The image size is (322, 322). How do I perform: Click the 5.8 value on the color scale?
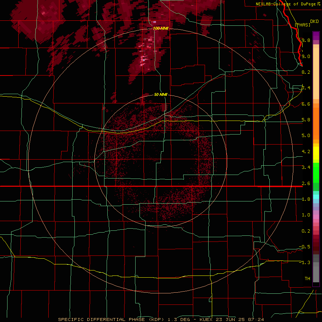click(306, 120)
